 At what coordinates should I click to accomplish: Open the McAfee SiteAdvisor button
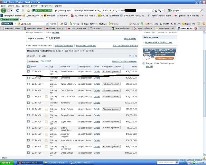[x=9, y=19]
